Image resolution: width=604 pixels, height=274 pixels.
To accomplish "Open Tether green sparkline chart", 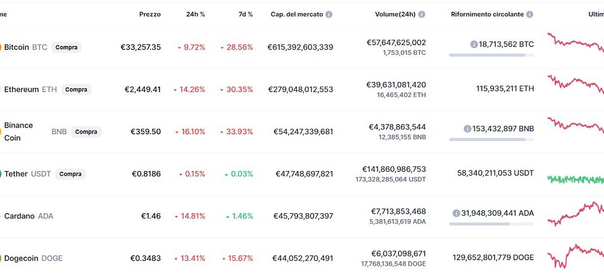I will point(576,179).
